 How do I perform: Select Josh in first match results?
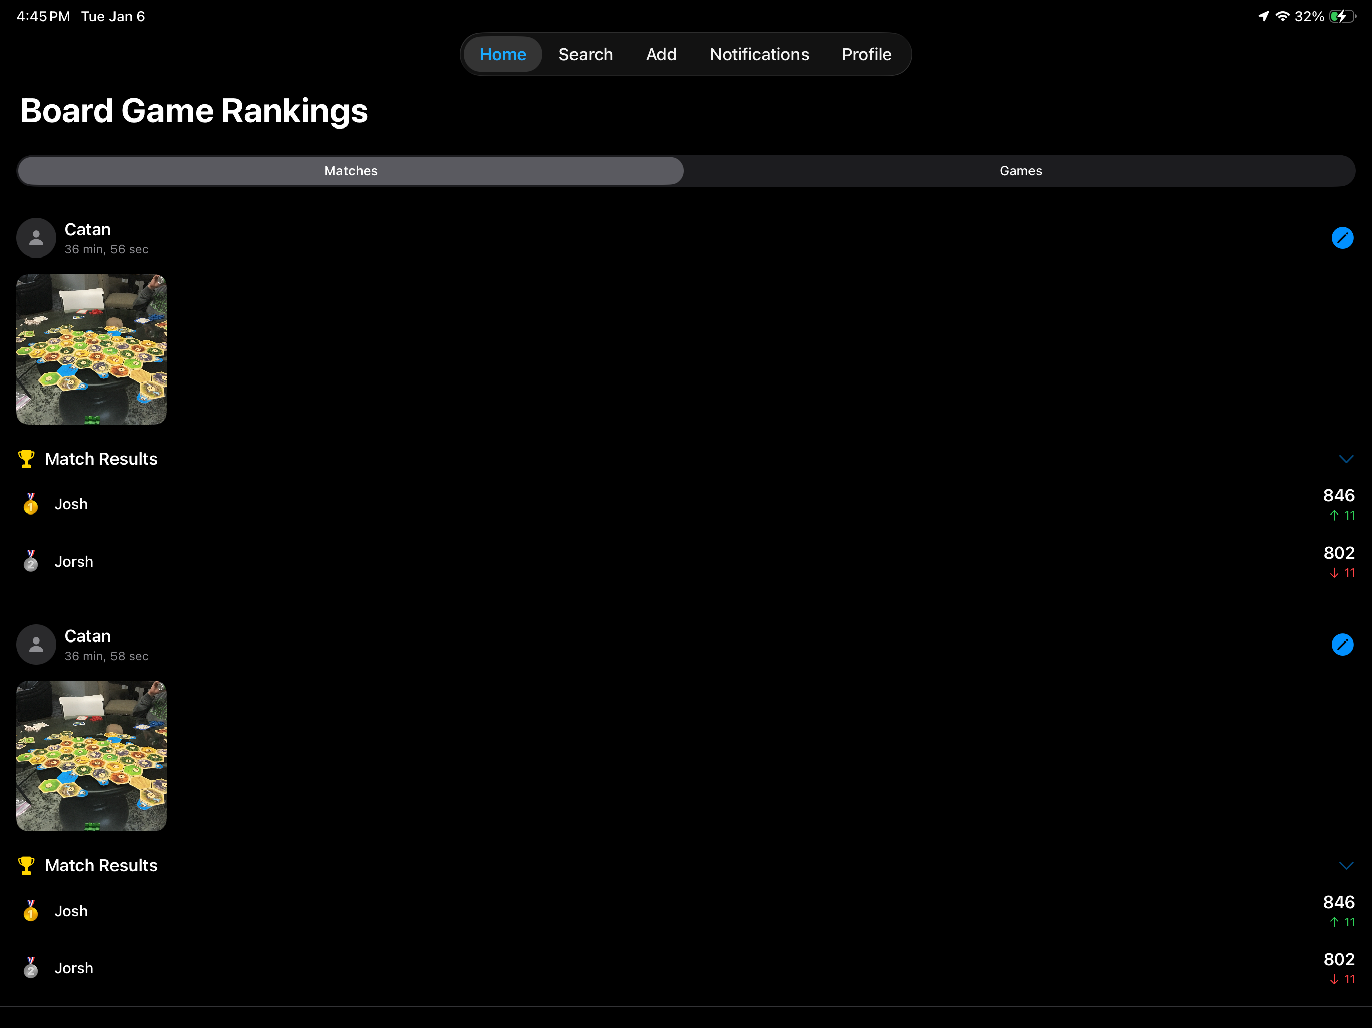(x=71, y=504)
